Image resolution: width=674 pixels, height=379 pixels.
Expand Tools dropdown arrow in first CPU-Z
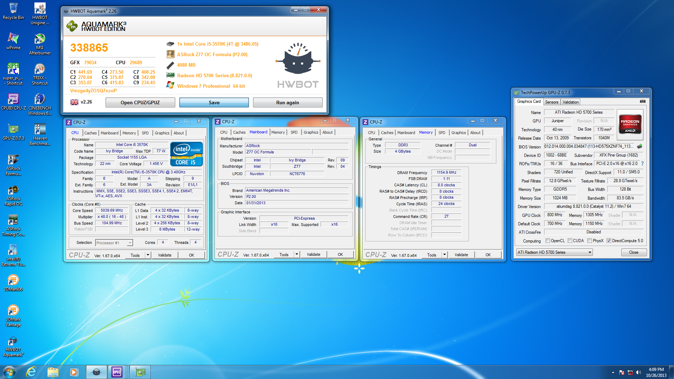pyautogui.click(x=148, y=255)
